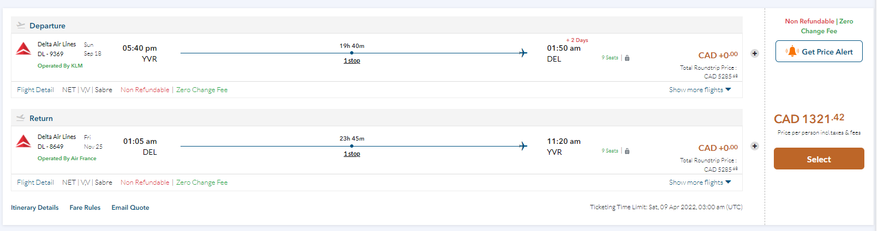878x231 pixels.
Task: Click the Departure plane takeoff icon
Action: click(21, 25)
